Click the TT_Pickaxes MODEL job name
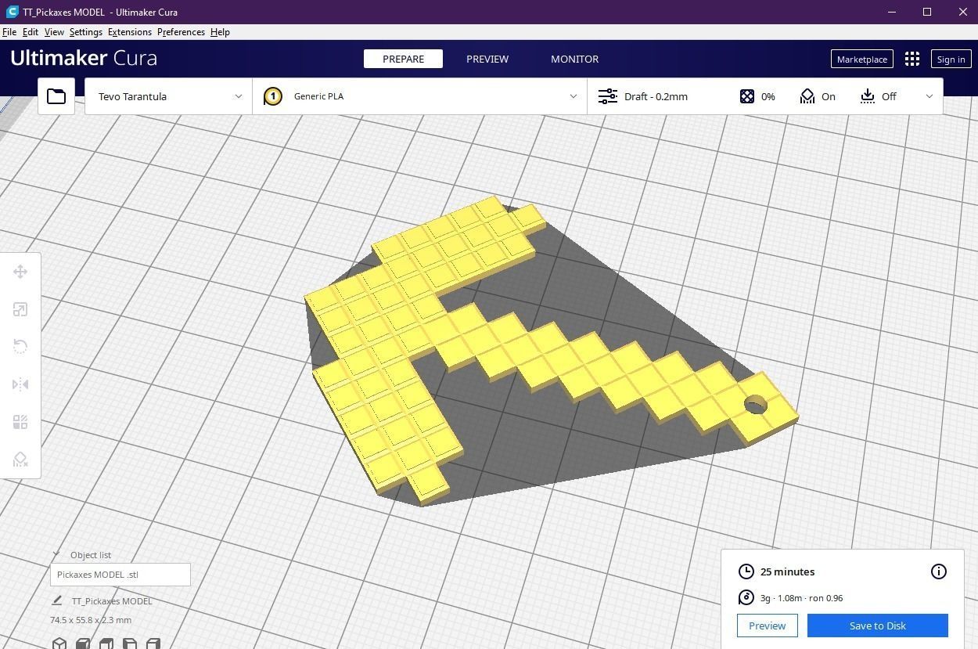Screen dimensions: 978x649 click(112, 601)
